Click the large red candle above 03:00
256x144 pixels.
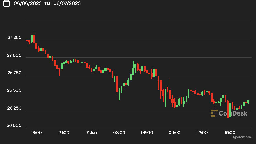pyautogui.click(x=117, y=84)
